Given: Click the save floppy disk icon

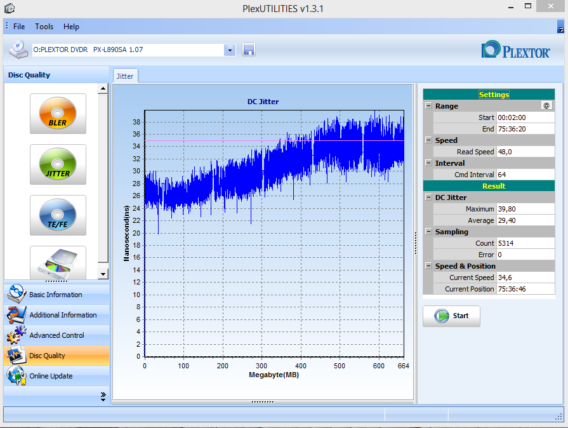Looking at the screenshot, I should coord(249,50).
